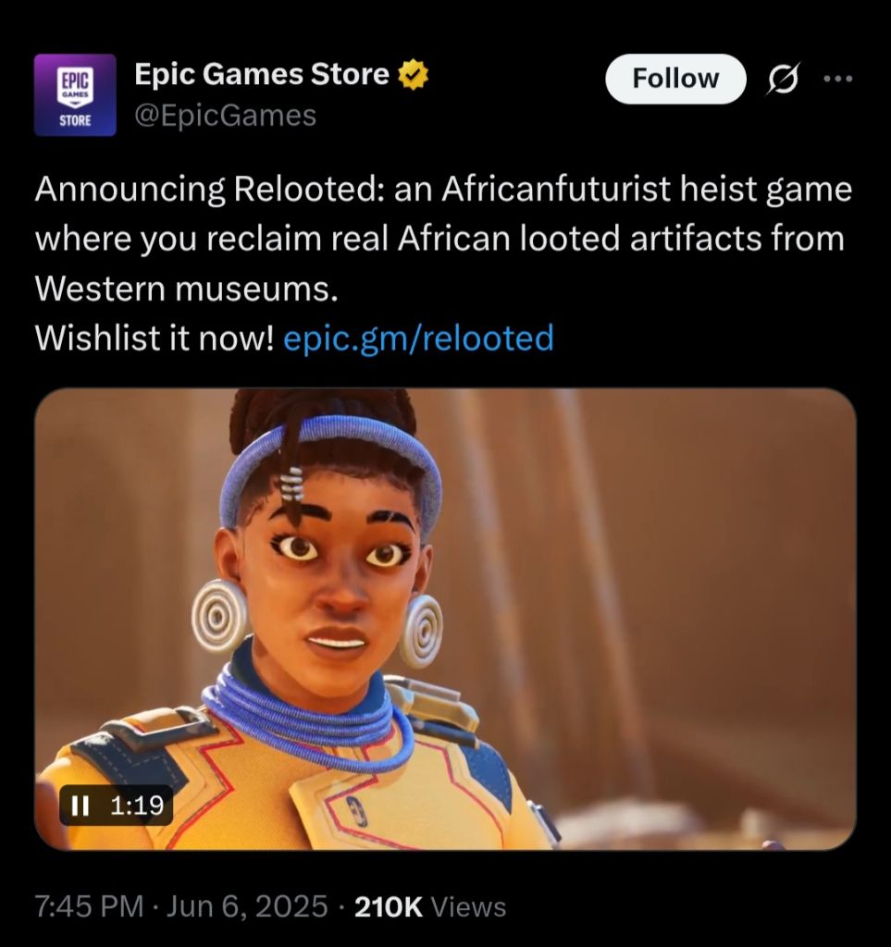
Task: Open the three-dot more options menu
Action: 838,79
